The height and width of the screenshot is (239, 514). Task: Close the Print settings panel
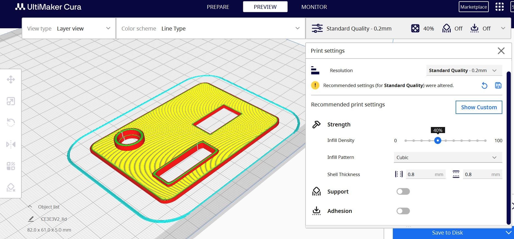click(501, 51)
